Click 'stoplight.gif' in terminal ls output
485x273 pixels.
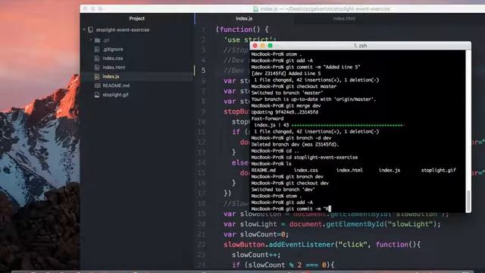[x=438, y=170]
